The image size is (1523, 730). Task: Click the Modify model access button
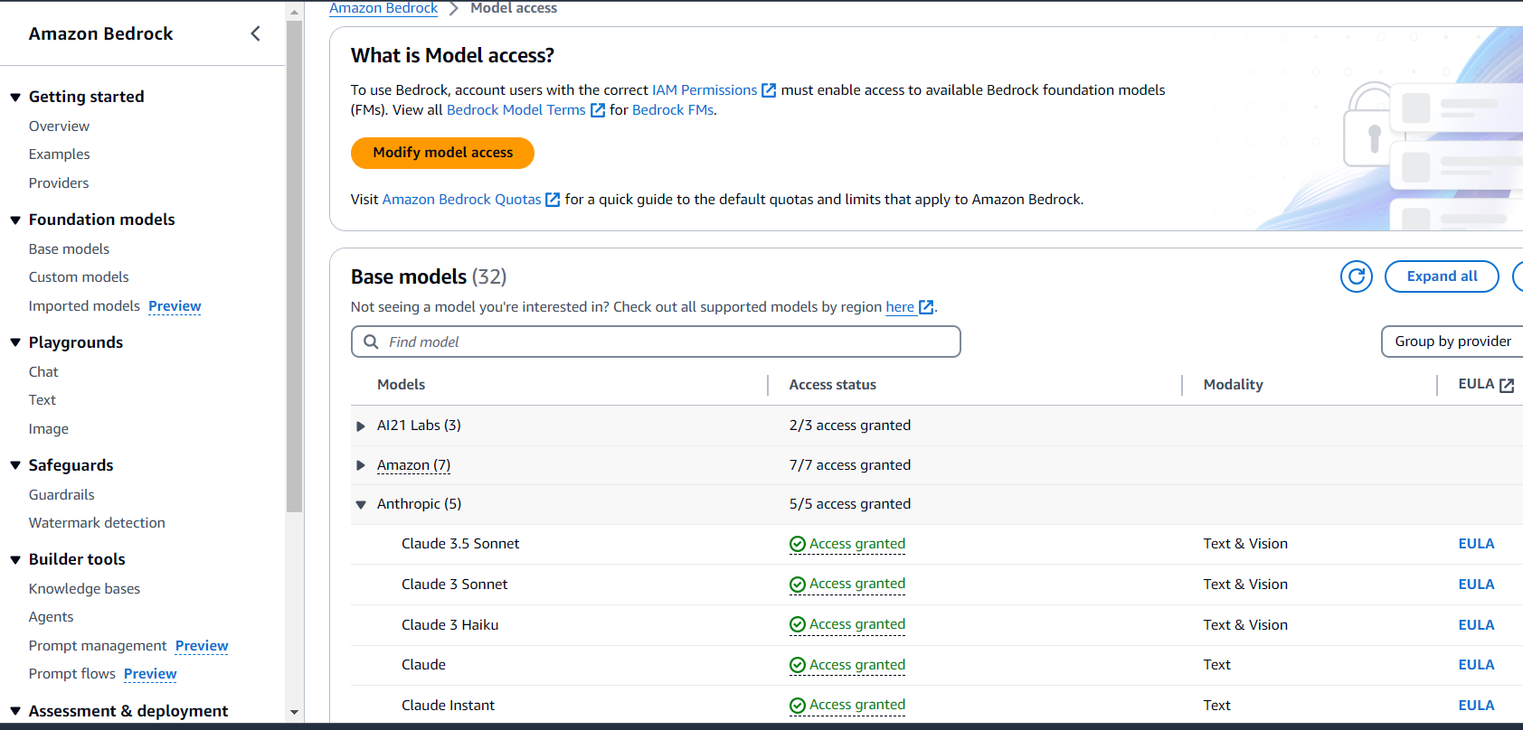pyautogui.click(x=442, y=153)
